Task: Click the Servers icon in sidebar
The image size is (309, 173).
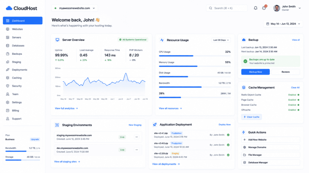Action: [x=8, y=37]
